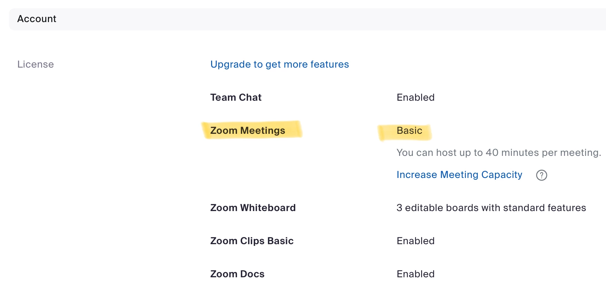Click the 40 minutes per meeting note
606x299 pixels.
click(x=498, y=153)
